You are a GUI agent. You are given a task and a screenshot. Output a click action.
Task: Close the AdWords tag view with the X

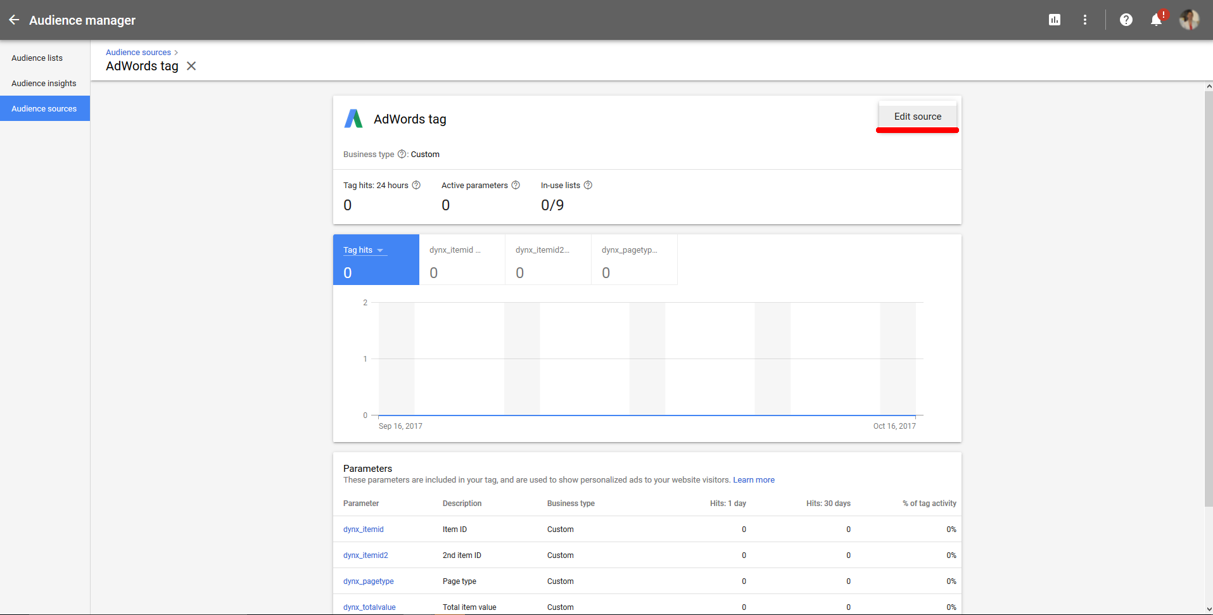(191, 66)
